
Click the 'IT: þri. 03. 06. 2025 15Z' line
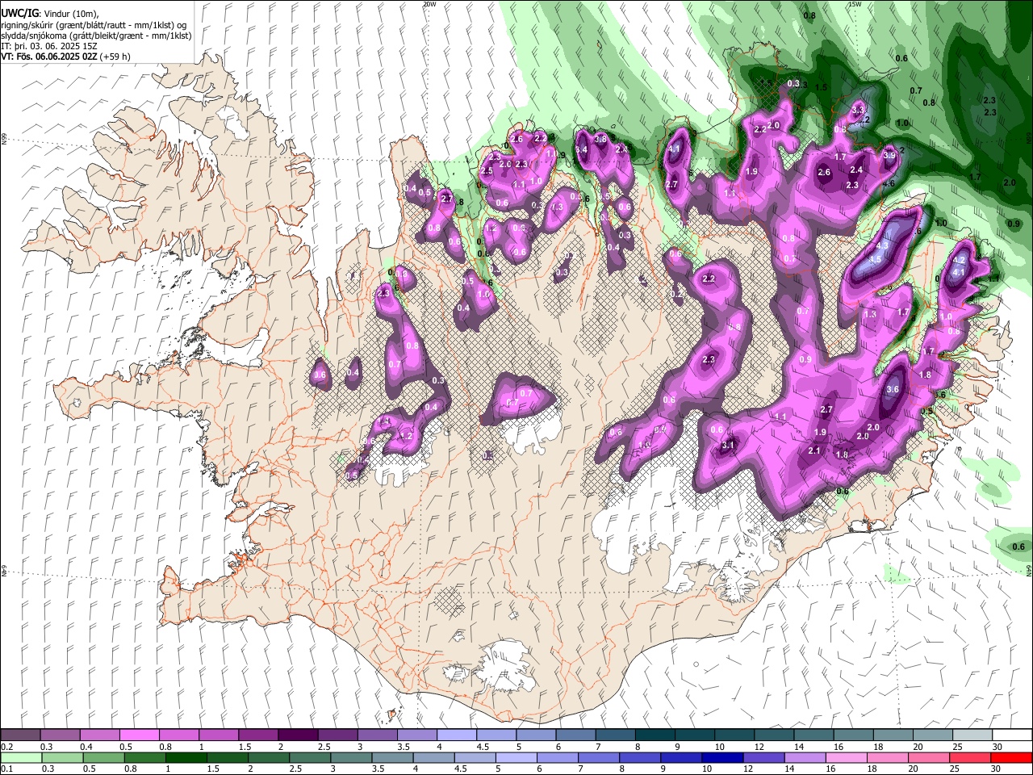48,46
